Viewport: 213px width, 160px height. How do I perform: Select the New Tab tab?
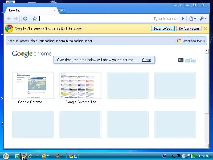(31, 10)
